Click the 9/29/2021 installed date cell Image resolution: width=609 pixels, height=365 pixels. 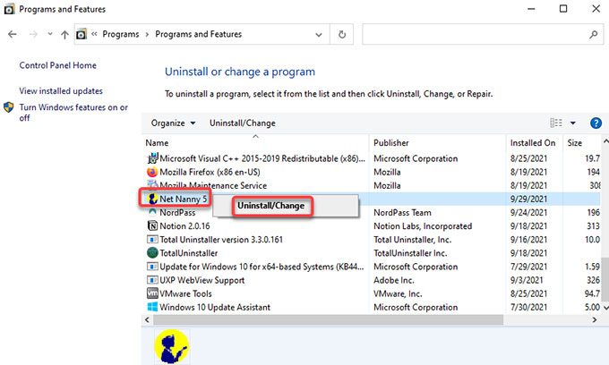coord(528,199)
